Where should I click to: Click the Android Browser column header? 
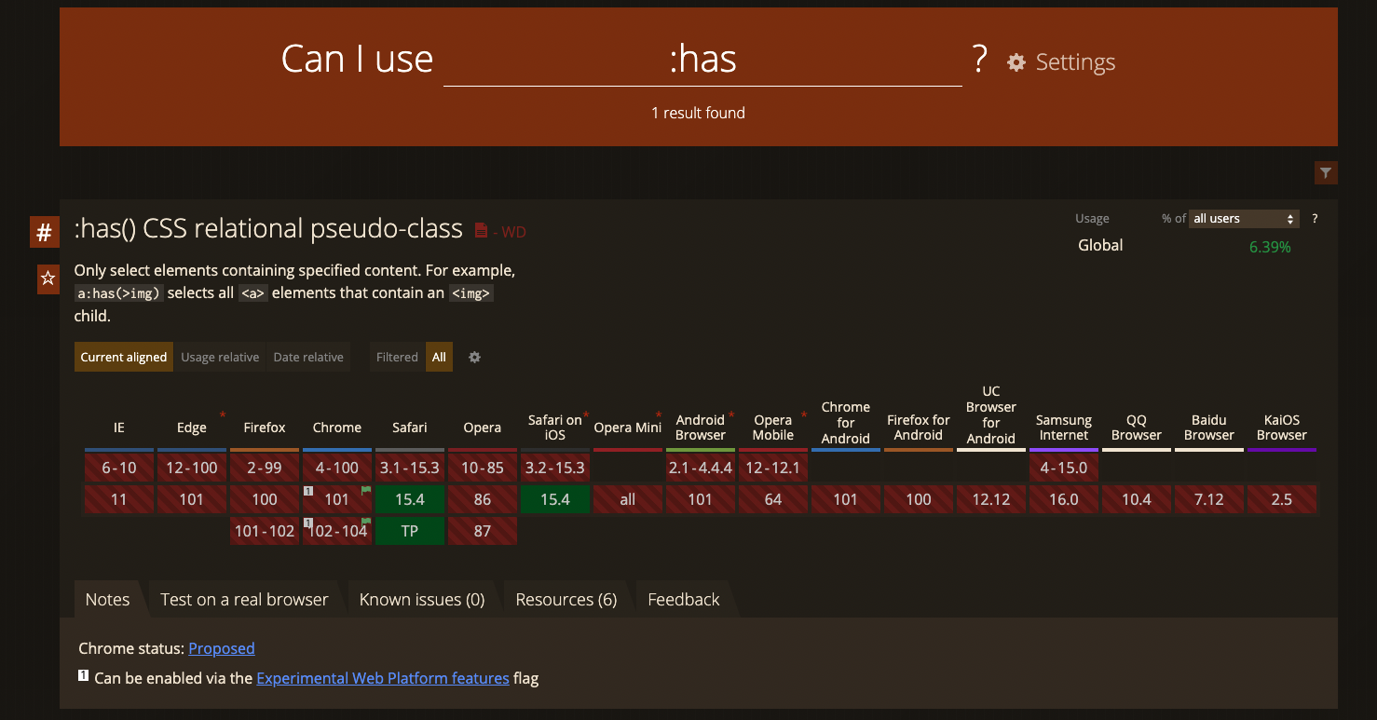tap(701, 428)
